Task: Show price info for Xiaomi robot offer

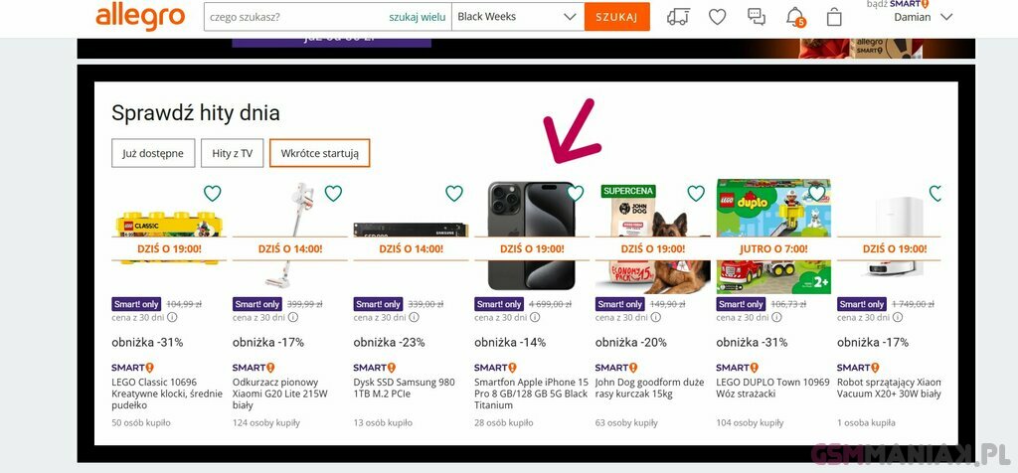Action: point(898,317)
